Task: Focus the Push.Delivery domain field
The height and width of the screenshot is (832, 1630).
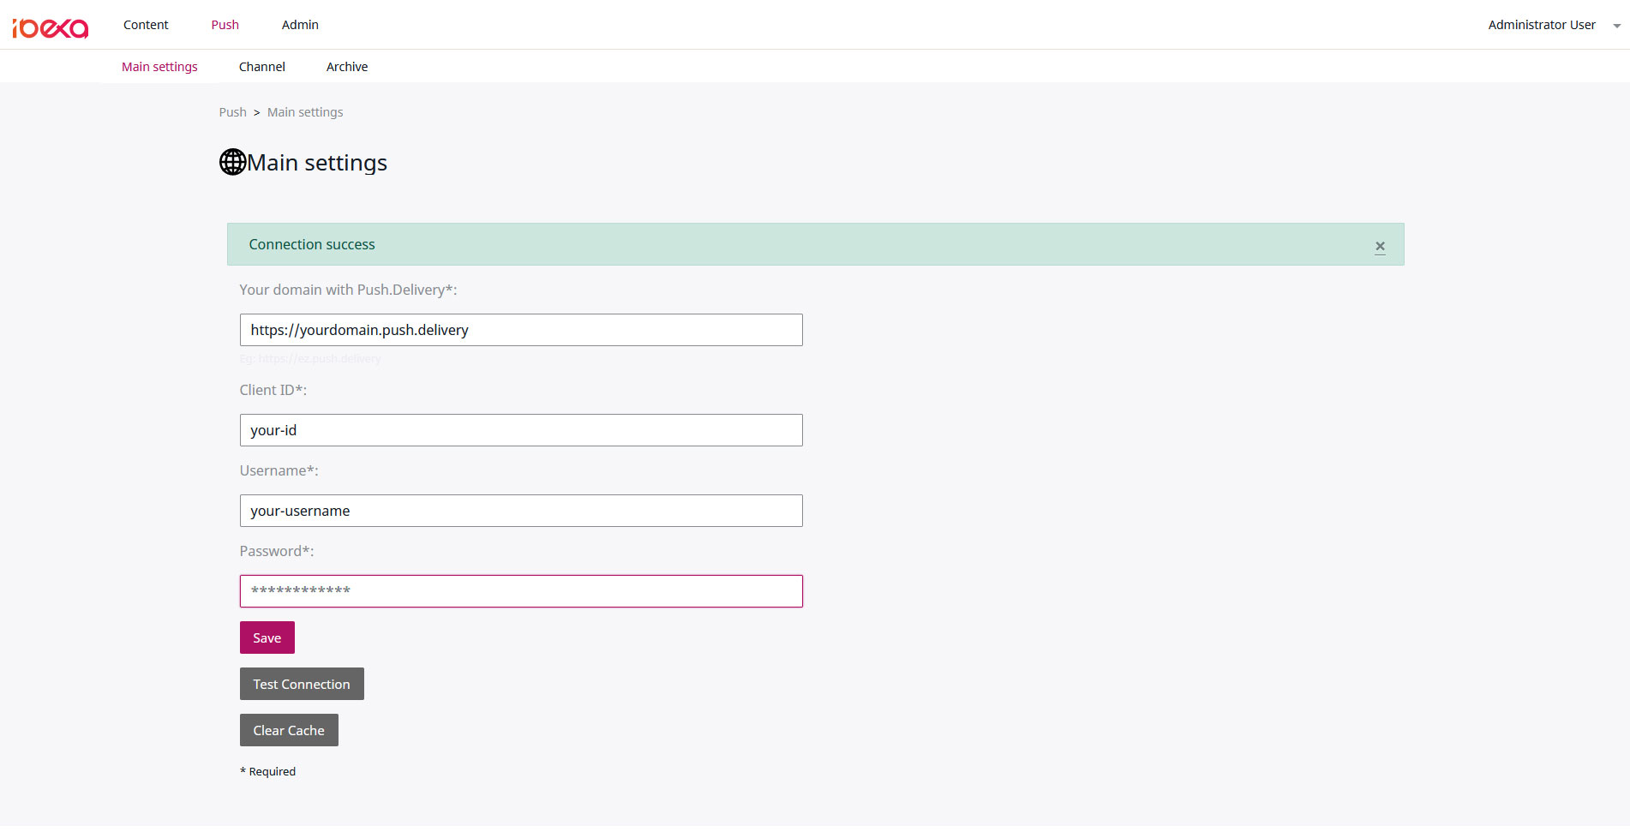Action: pos(521,330)
